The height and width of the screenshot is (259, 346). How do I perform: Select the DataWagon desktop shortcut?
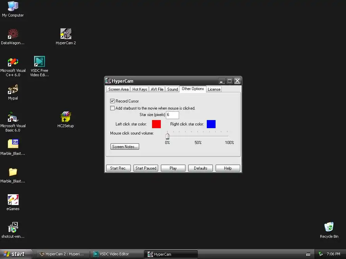click(x=13, y=36)
